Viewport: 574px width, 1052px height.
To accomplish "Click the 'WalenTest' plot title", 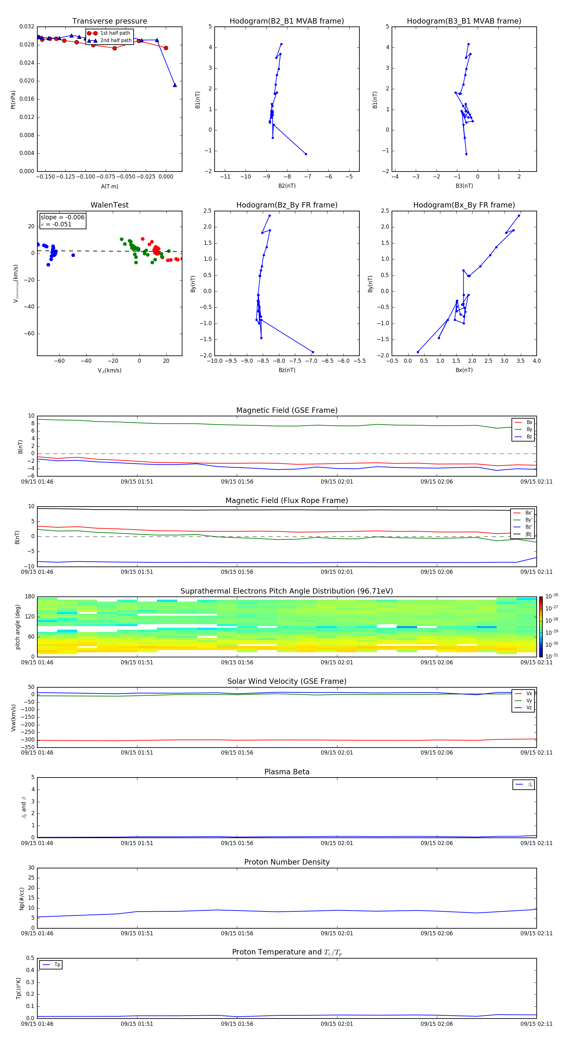I will [x=109, y=205].
